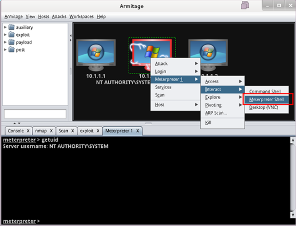
Task: Click the up arrow on horizontal split divider
Action: pyautogui.click(x=15, y=123)
